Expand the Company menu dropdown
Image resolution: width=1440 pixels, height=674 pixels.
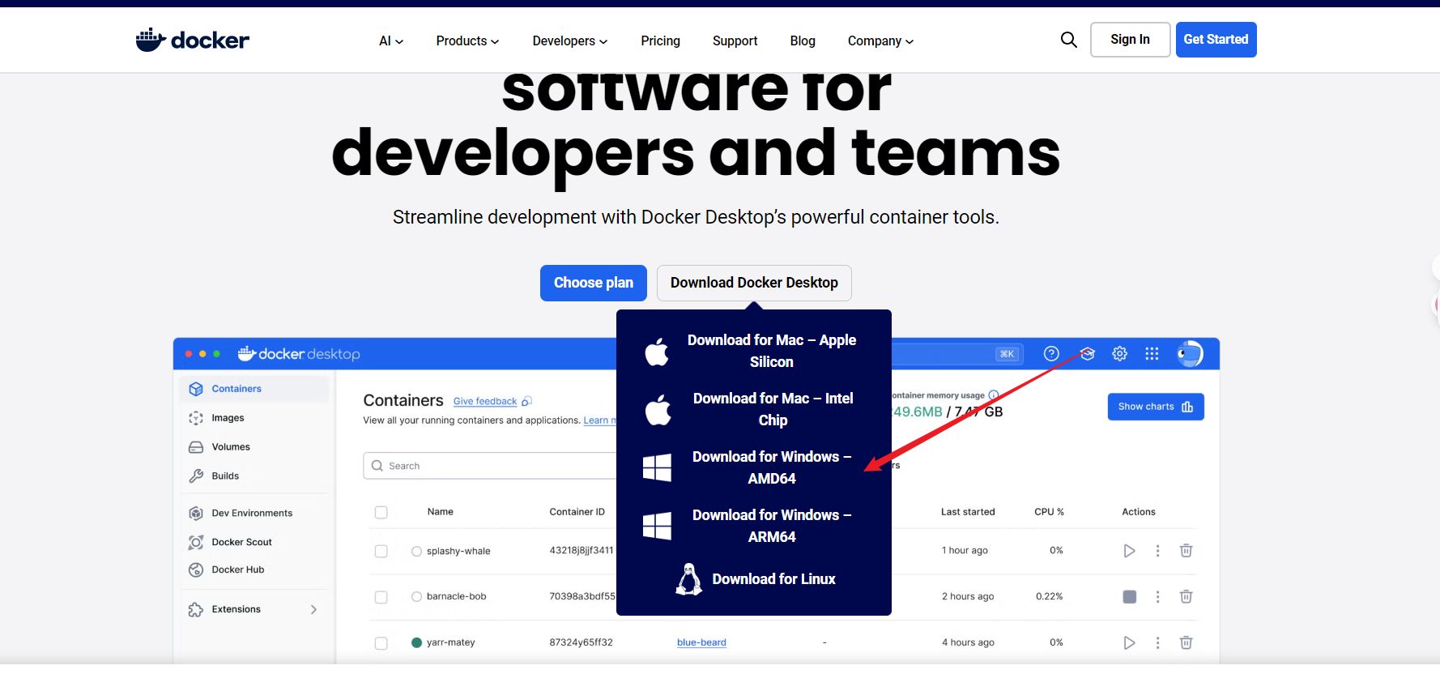880,41
